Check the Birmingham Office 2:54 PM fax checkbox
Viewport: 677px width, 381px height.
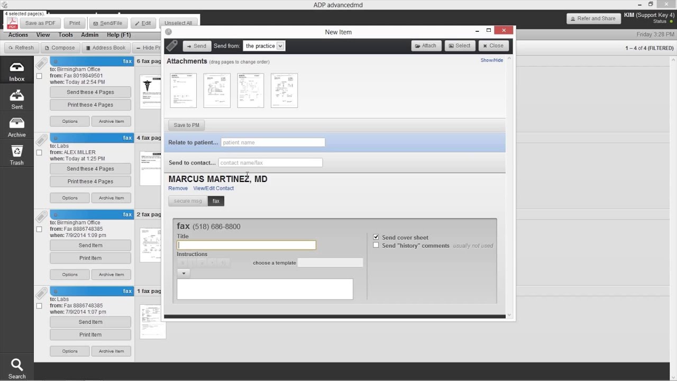click(39, 76)
